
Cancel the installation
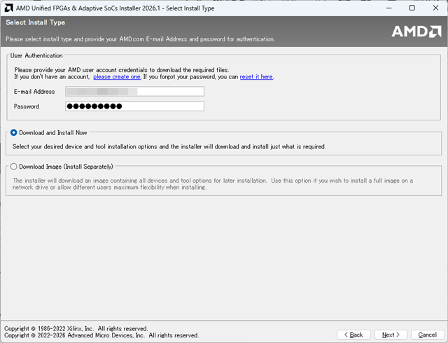pyautogui.click(x=427, y=335)
